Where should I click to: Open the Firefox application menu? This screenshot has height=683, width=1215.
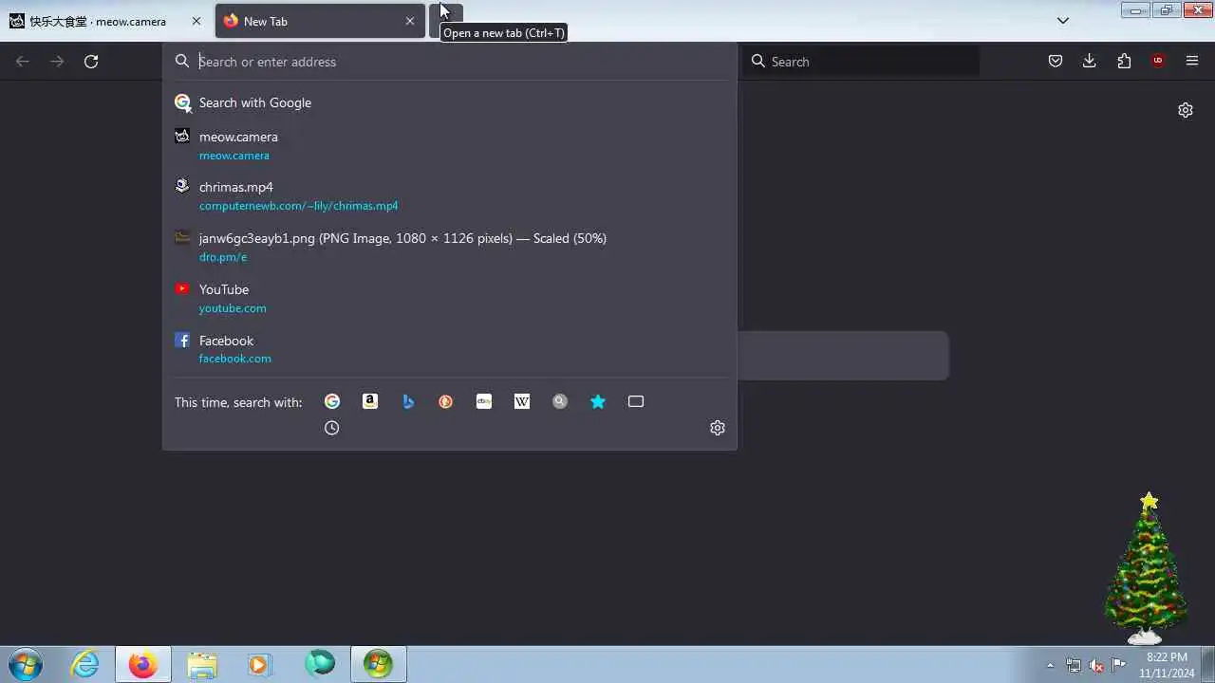(1192, 61)
